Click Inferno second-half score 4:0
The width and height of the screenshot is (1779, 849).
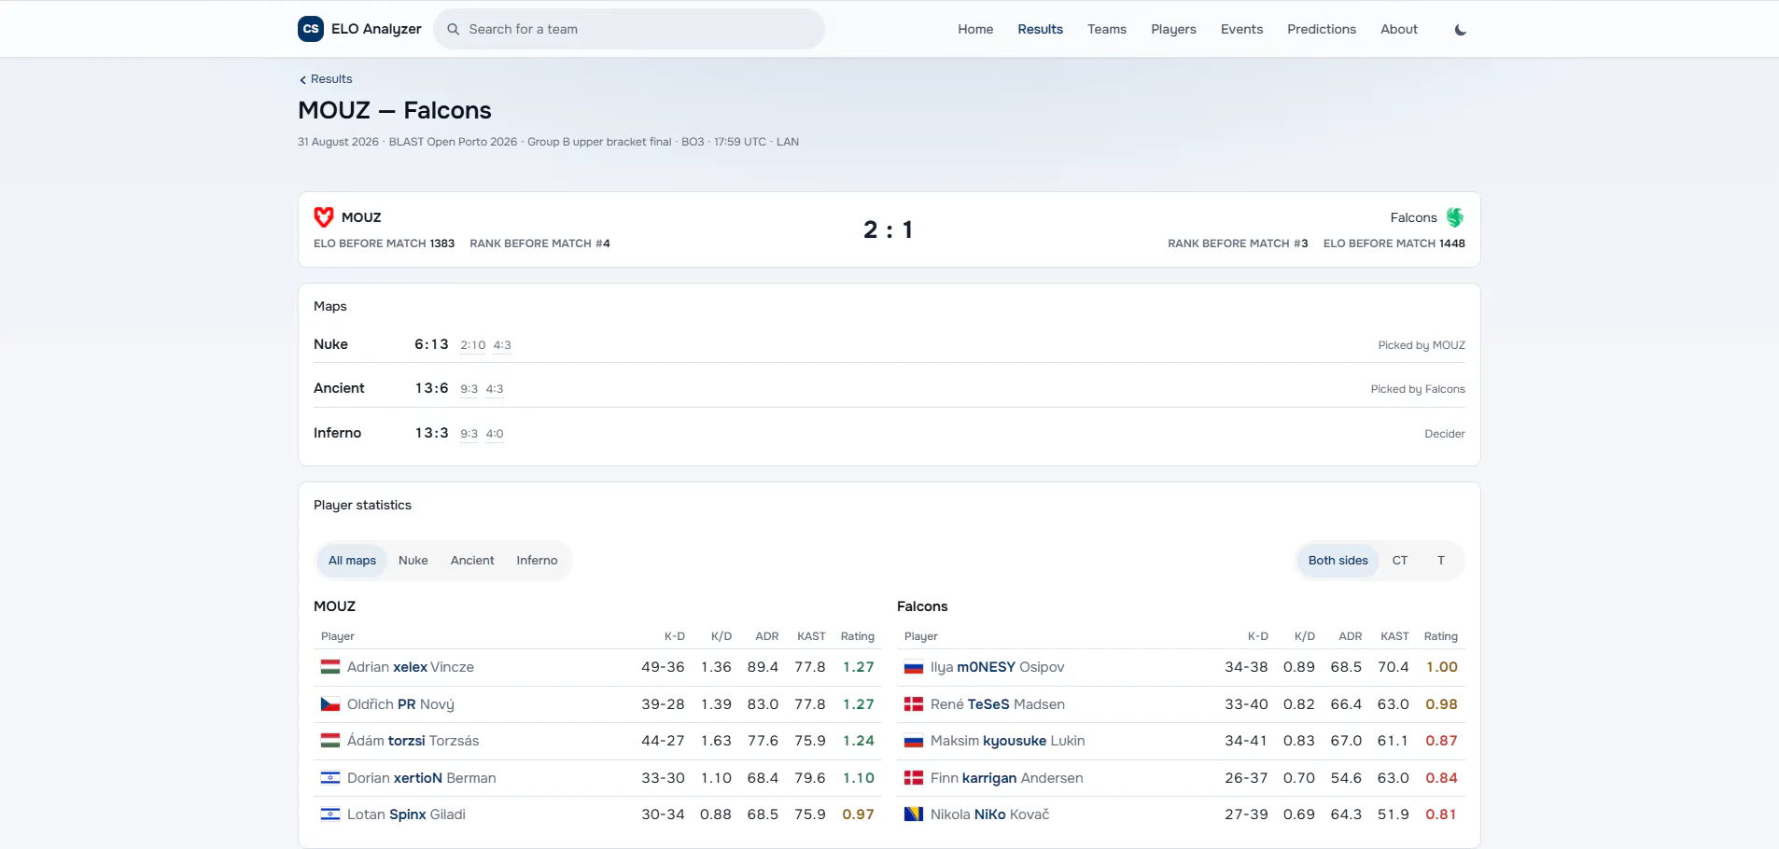pos(495,434)
